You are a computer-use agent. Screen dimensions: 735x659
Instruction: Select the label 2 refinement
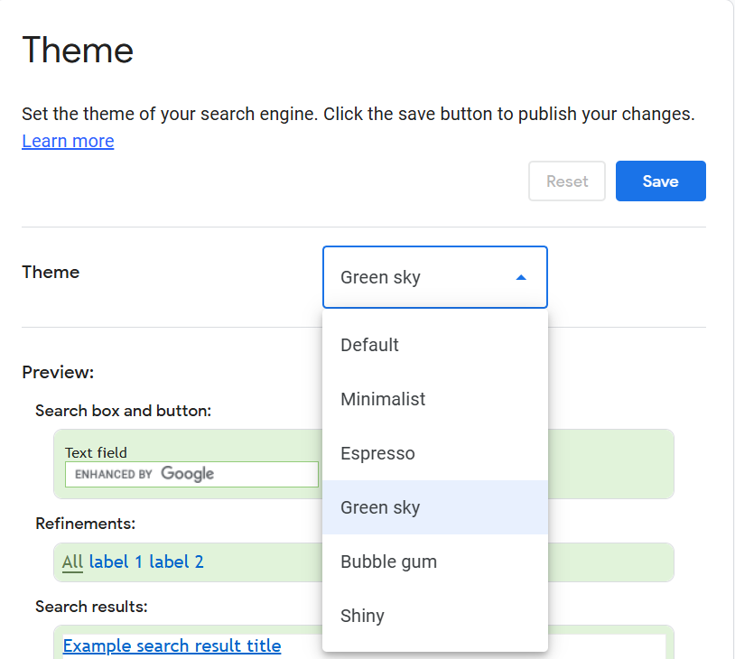point(176,562)
